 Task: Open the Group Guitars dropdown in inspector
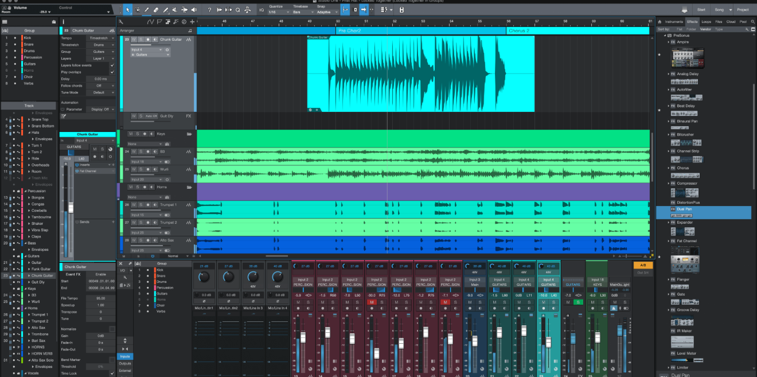[x=101, y=52]
